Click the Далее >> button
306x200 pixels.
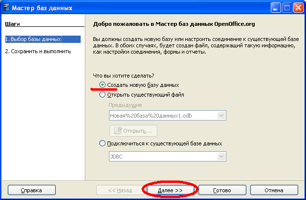pos(170,190)
